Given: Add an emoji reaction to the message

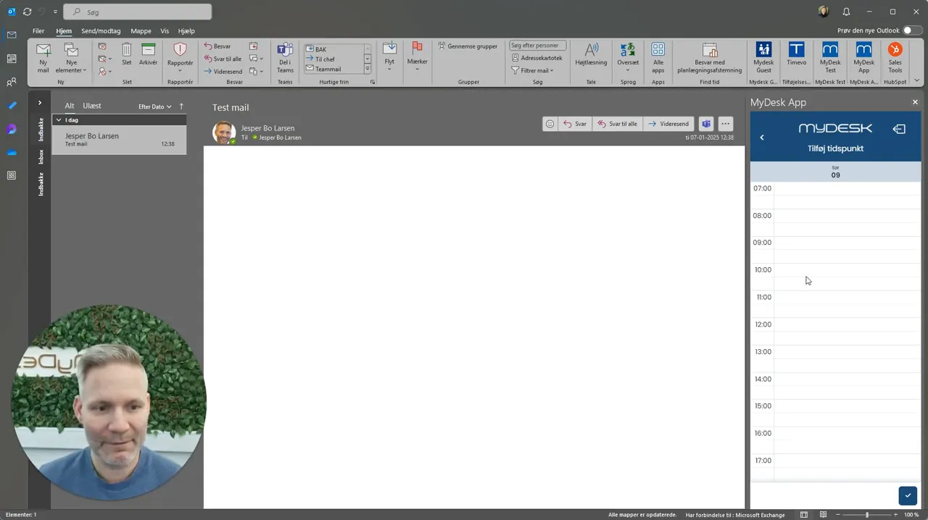Looking at the screenshot, I should 550,124.
